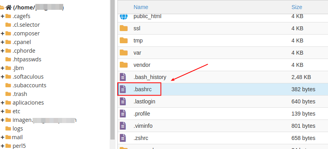Select the .lastlogin file name
This screenshot has width=328, height=149.
coord(144,101)
